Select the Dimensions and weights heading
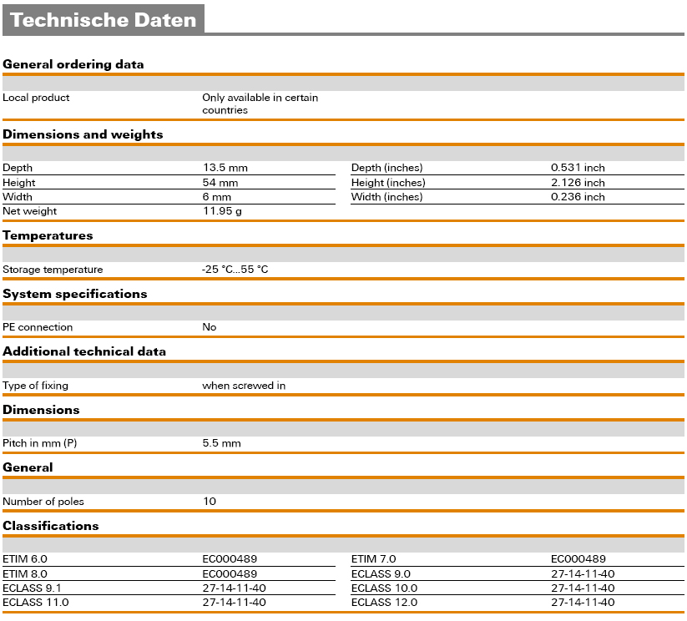687x621 pixels. [x=83, y=134]
